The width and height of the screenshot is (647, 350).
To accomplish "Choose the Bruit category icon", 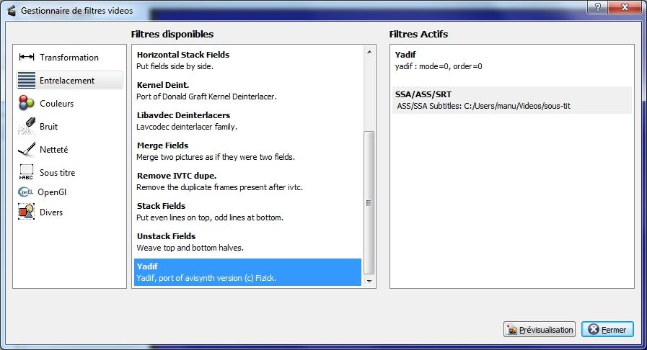I will tap(27, 127).
